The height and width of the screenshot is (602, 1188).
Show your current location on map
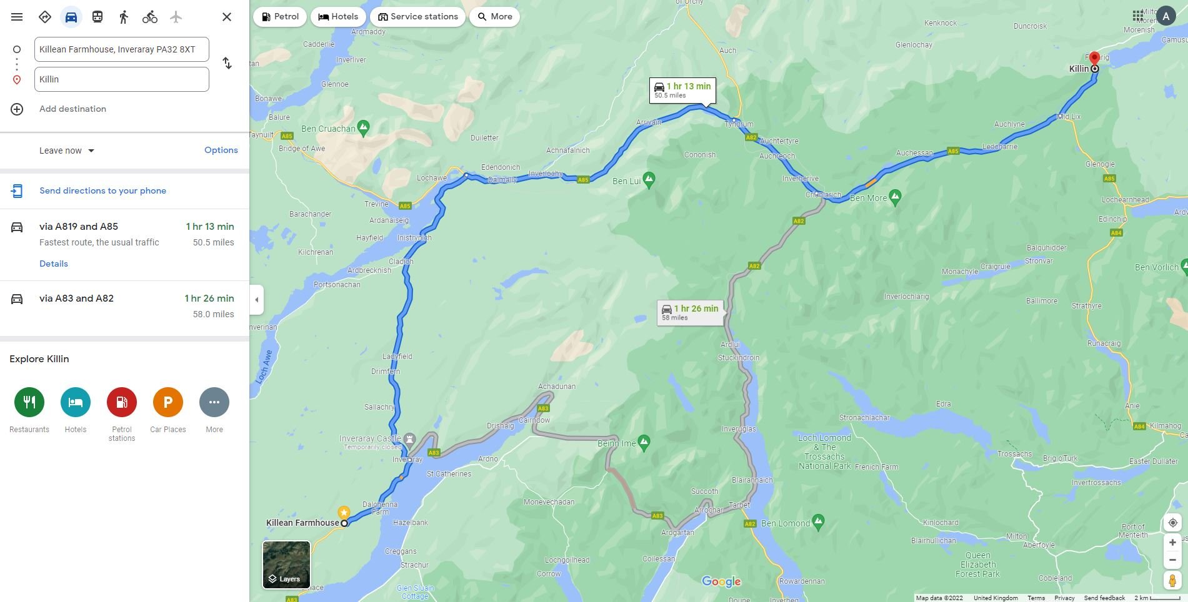pos(1172,523)
